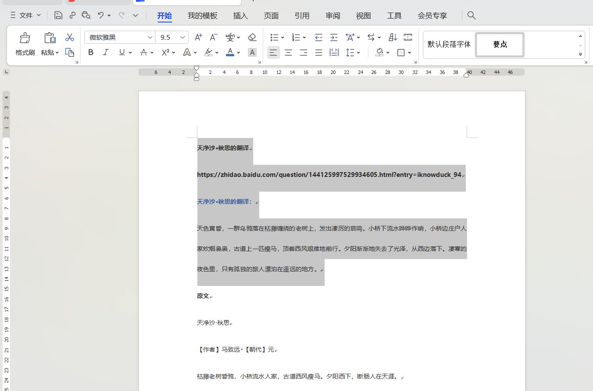
Task: Click the font color swatch (A with blue bar)
Action: tap(230, 52)
